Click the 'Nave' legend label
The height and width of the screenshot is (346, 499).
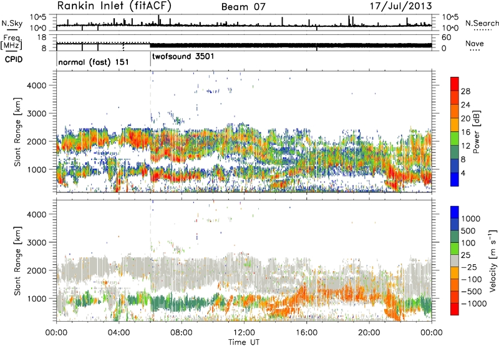coord(475,43)
